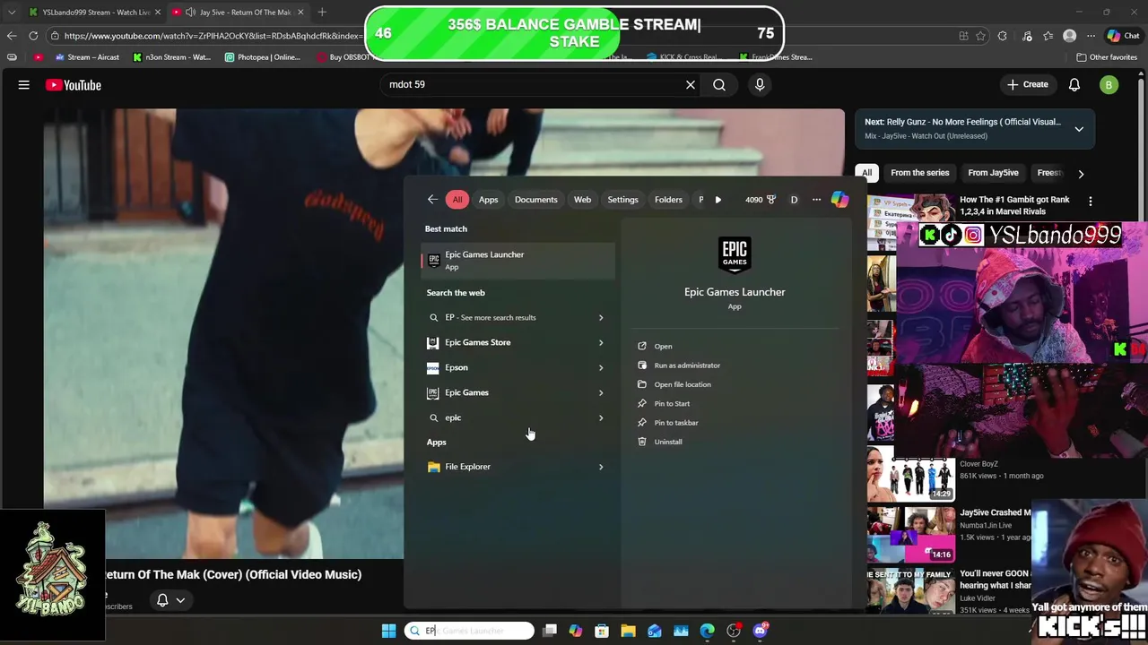1148x645 pixels.
Task: Expand the Epic Games result arrow
Action: [601, 392]
